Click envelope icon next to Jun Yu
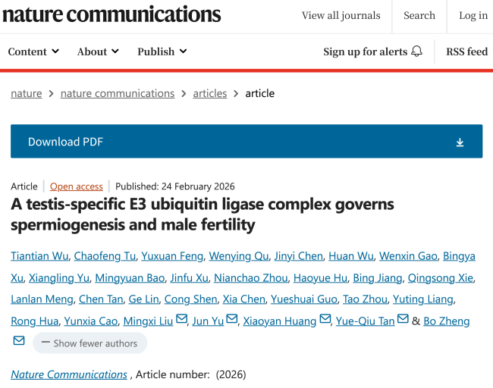Viewport: 493px width, 388px height. pyautogui.click(x=232, y=320)
